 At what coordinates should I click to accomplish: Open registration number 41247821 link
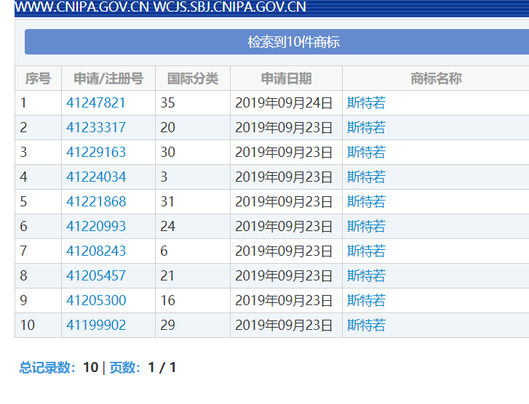point(95,103)
